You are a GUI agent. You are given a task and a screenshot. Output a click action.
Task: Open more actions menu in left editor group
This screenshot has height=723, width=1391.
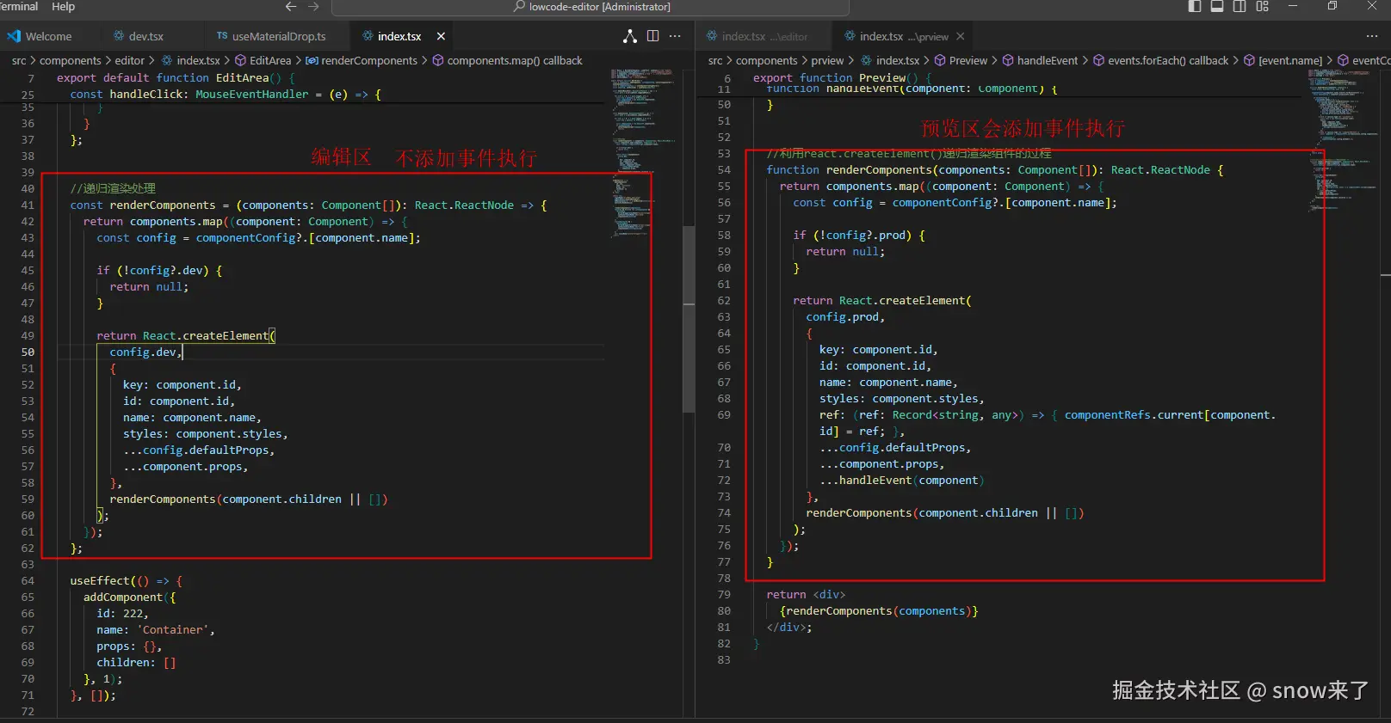(x=675, y=36)
